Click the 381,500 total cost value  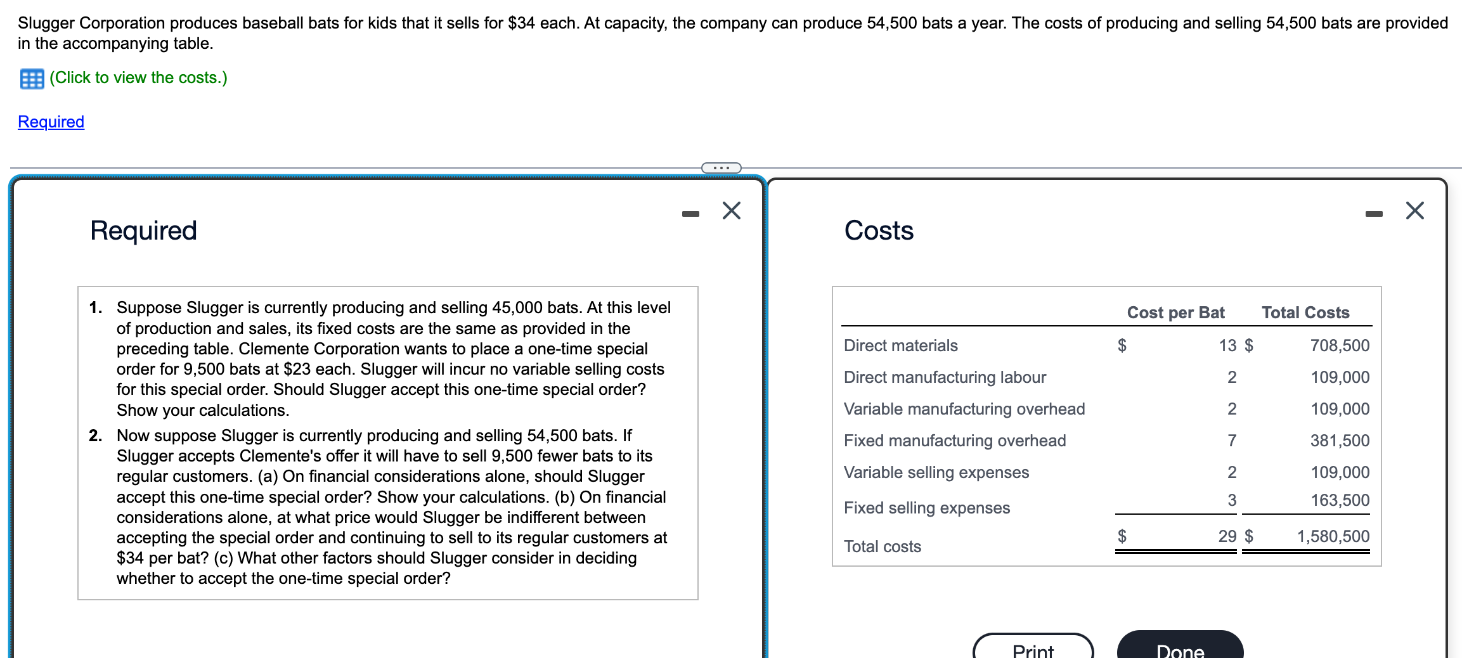click(1340, 441)
